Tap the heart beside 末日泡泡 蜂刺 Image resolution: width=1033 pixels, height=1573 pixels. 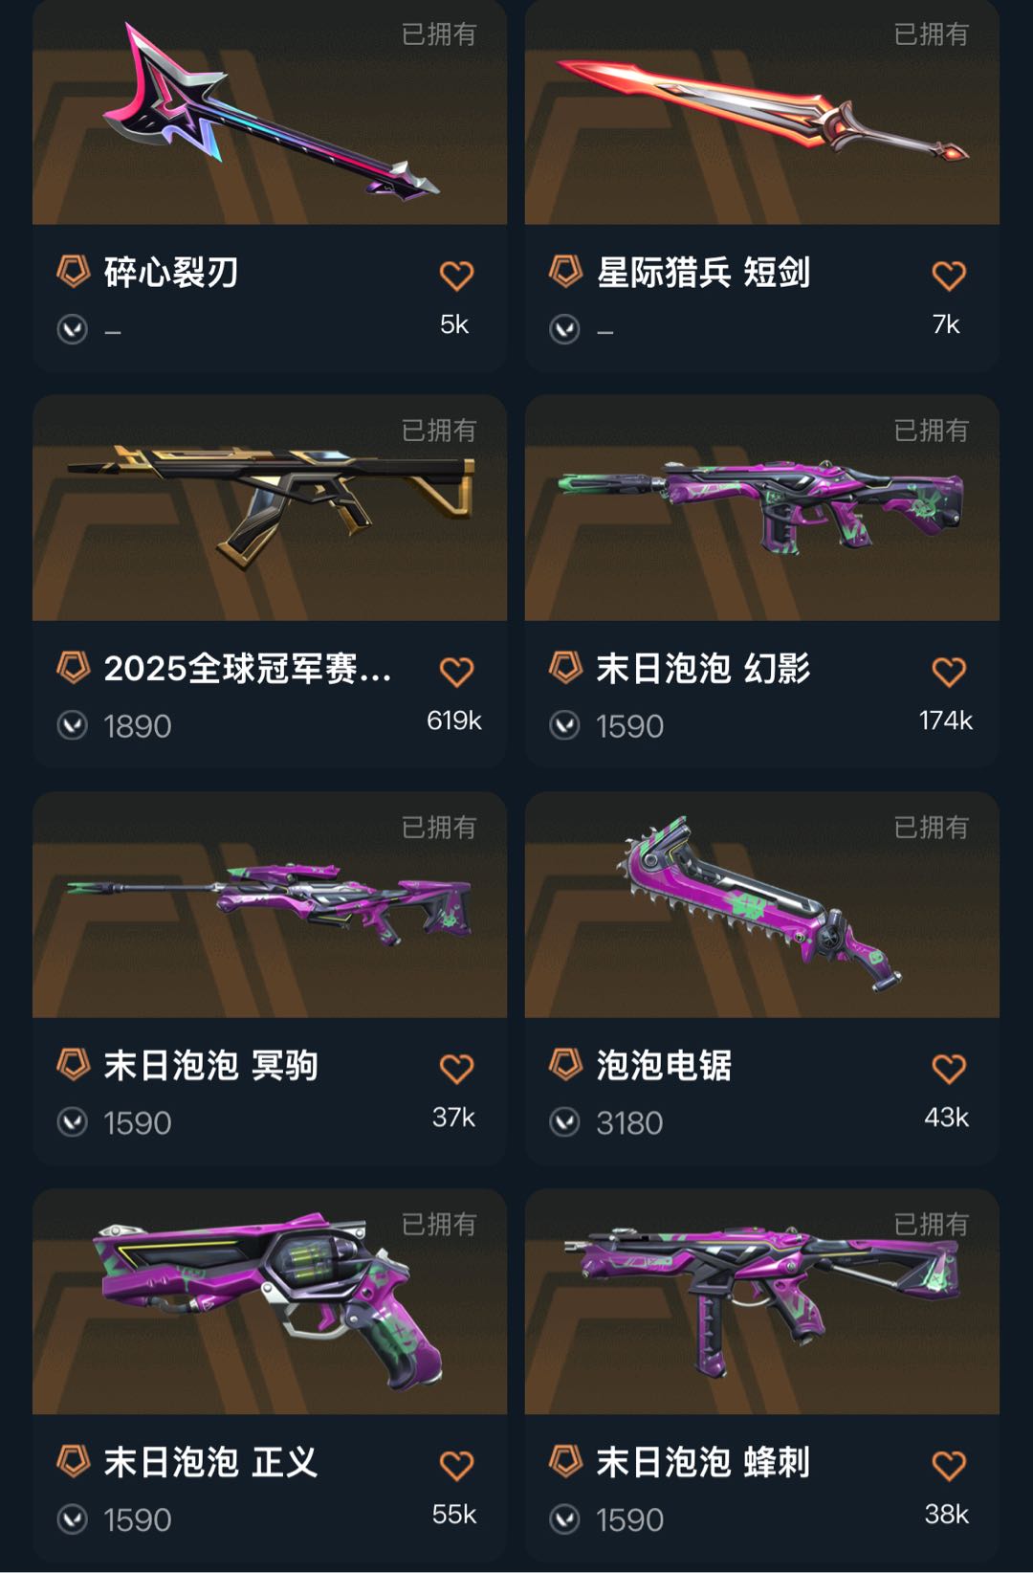(x=949, y=1466)
